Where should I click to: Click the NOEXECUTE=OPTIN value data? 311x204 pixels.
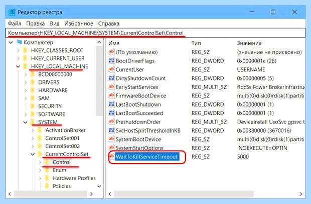(x=263, y=148)
